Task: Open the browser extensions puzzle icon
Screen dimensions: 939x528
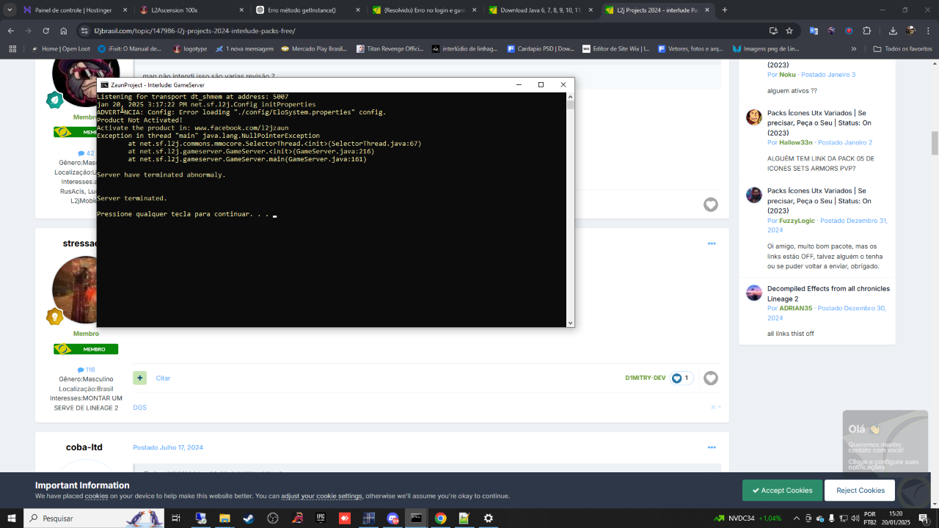Action: pyautogui.click(x=866, y=31)
